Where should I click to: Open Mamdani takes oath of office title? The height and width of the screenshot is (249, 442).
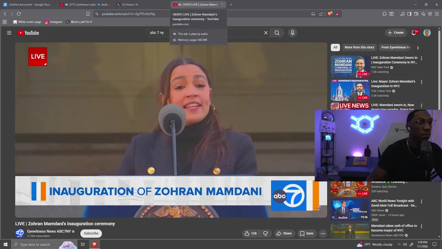[x=394, y=228]
